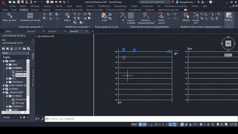This screenshot has height=134, width=238.
Task: Click the SCG coordinate system button
Action: coord(228,55)
